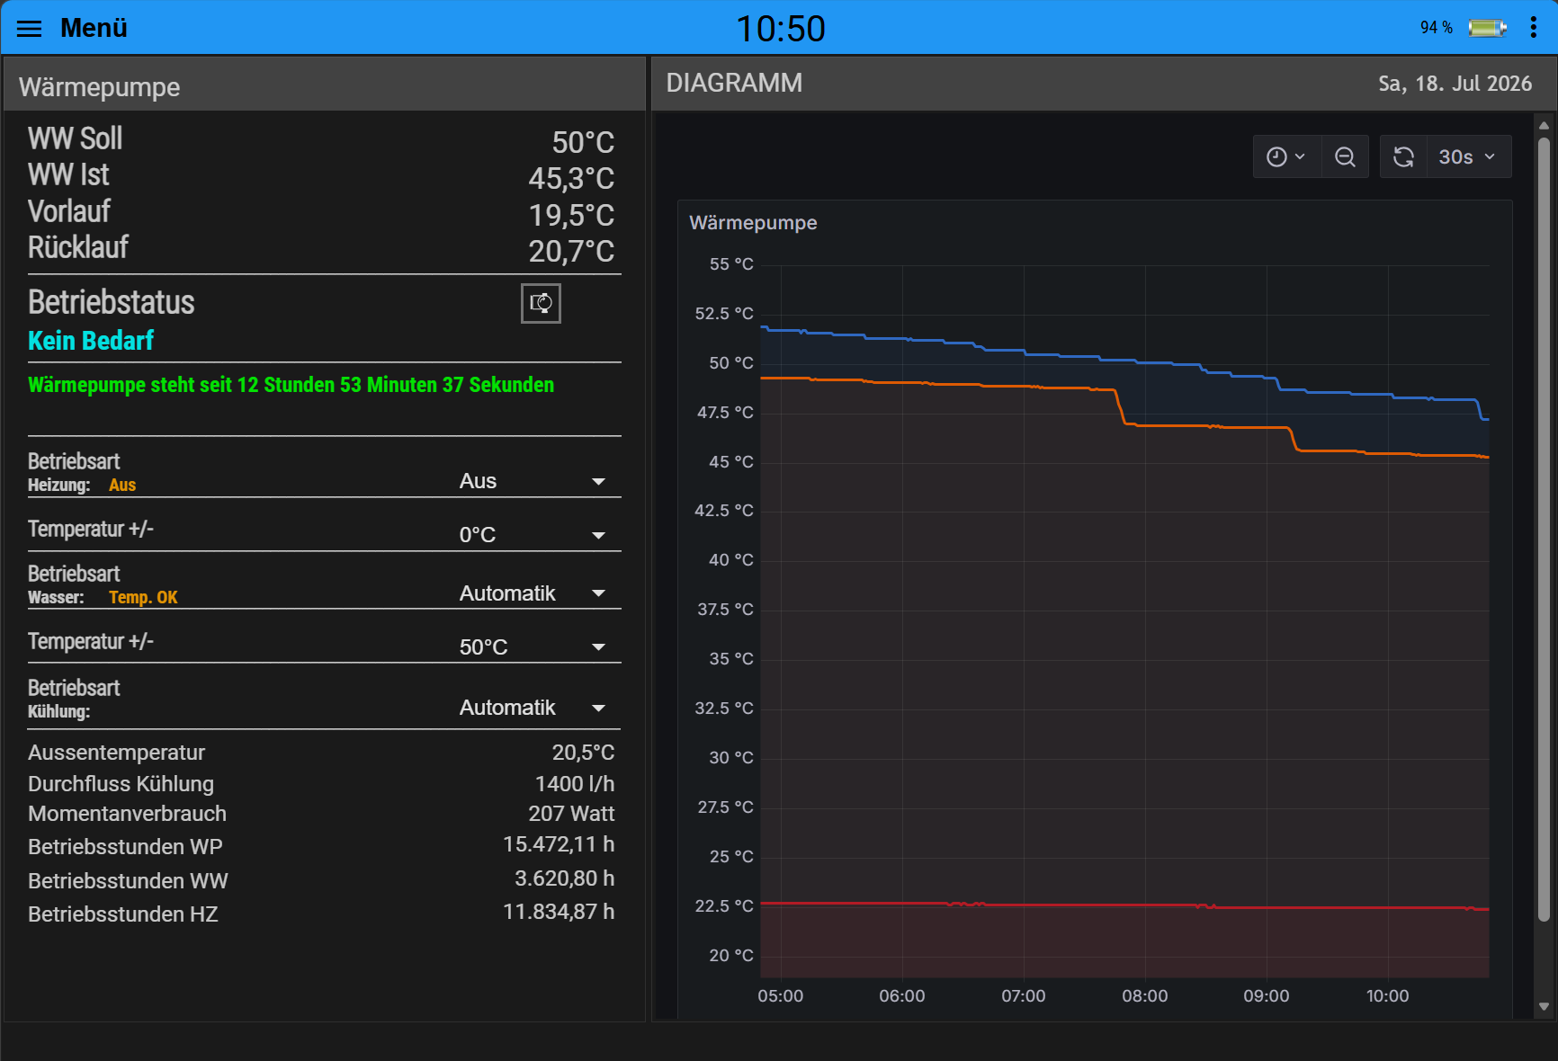
Task: Click the Wärmepumpe chart panel title
Action: 753,223
